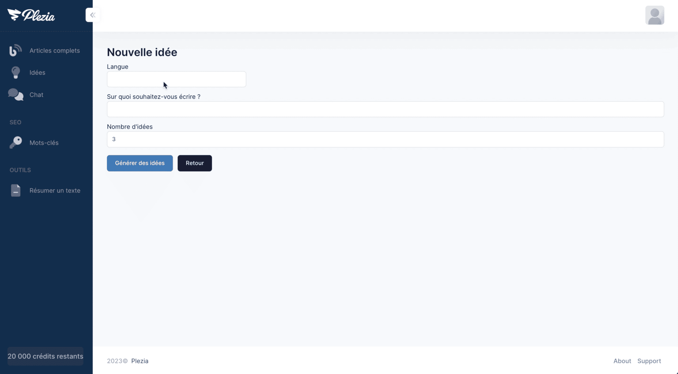
Task: Open the OUTILS section menu
Action: (20, 170)
